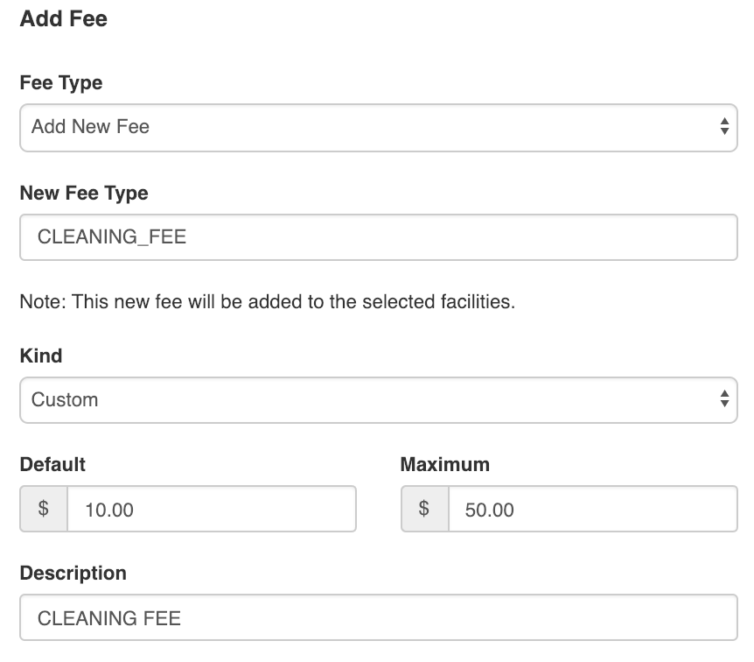Click the New Fee Type label

pyautogui.click(x=83, y=193)
